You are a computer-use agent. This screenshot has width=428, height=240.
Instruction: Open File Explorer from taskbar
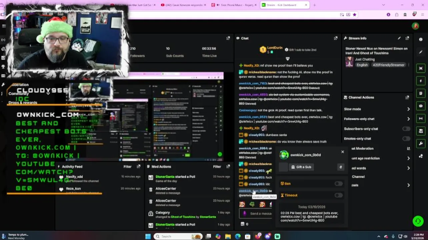pyautogui.click(x=228, y=236)
